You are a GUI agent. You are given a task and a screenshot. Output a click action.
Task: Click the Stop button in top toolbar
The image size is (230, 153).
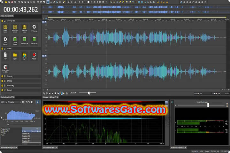(88, 2)
